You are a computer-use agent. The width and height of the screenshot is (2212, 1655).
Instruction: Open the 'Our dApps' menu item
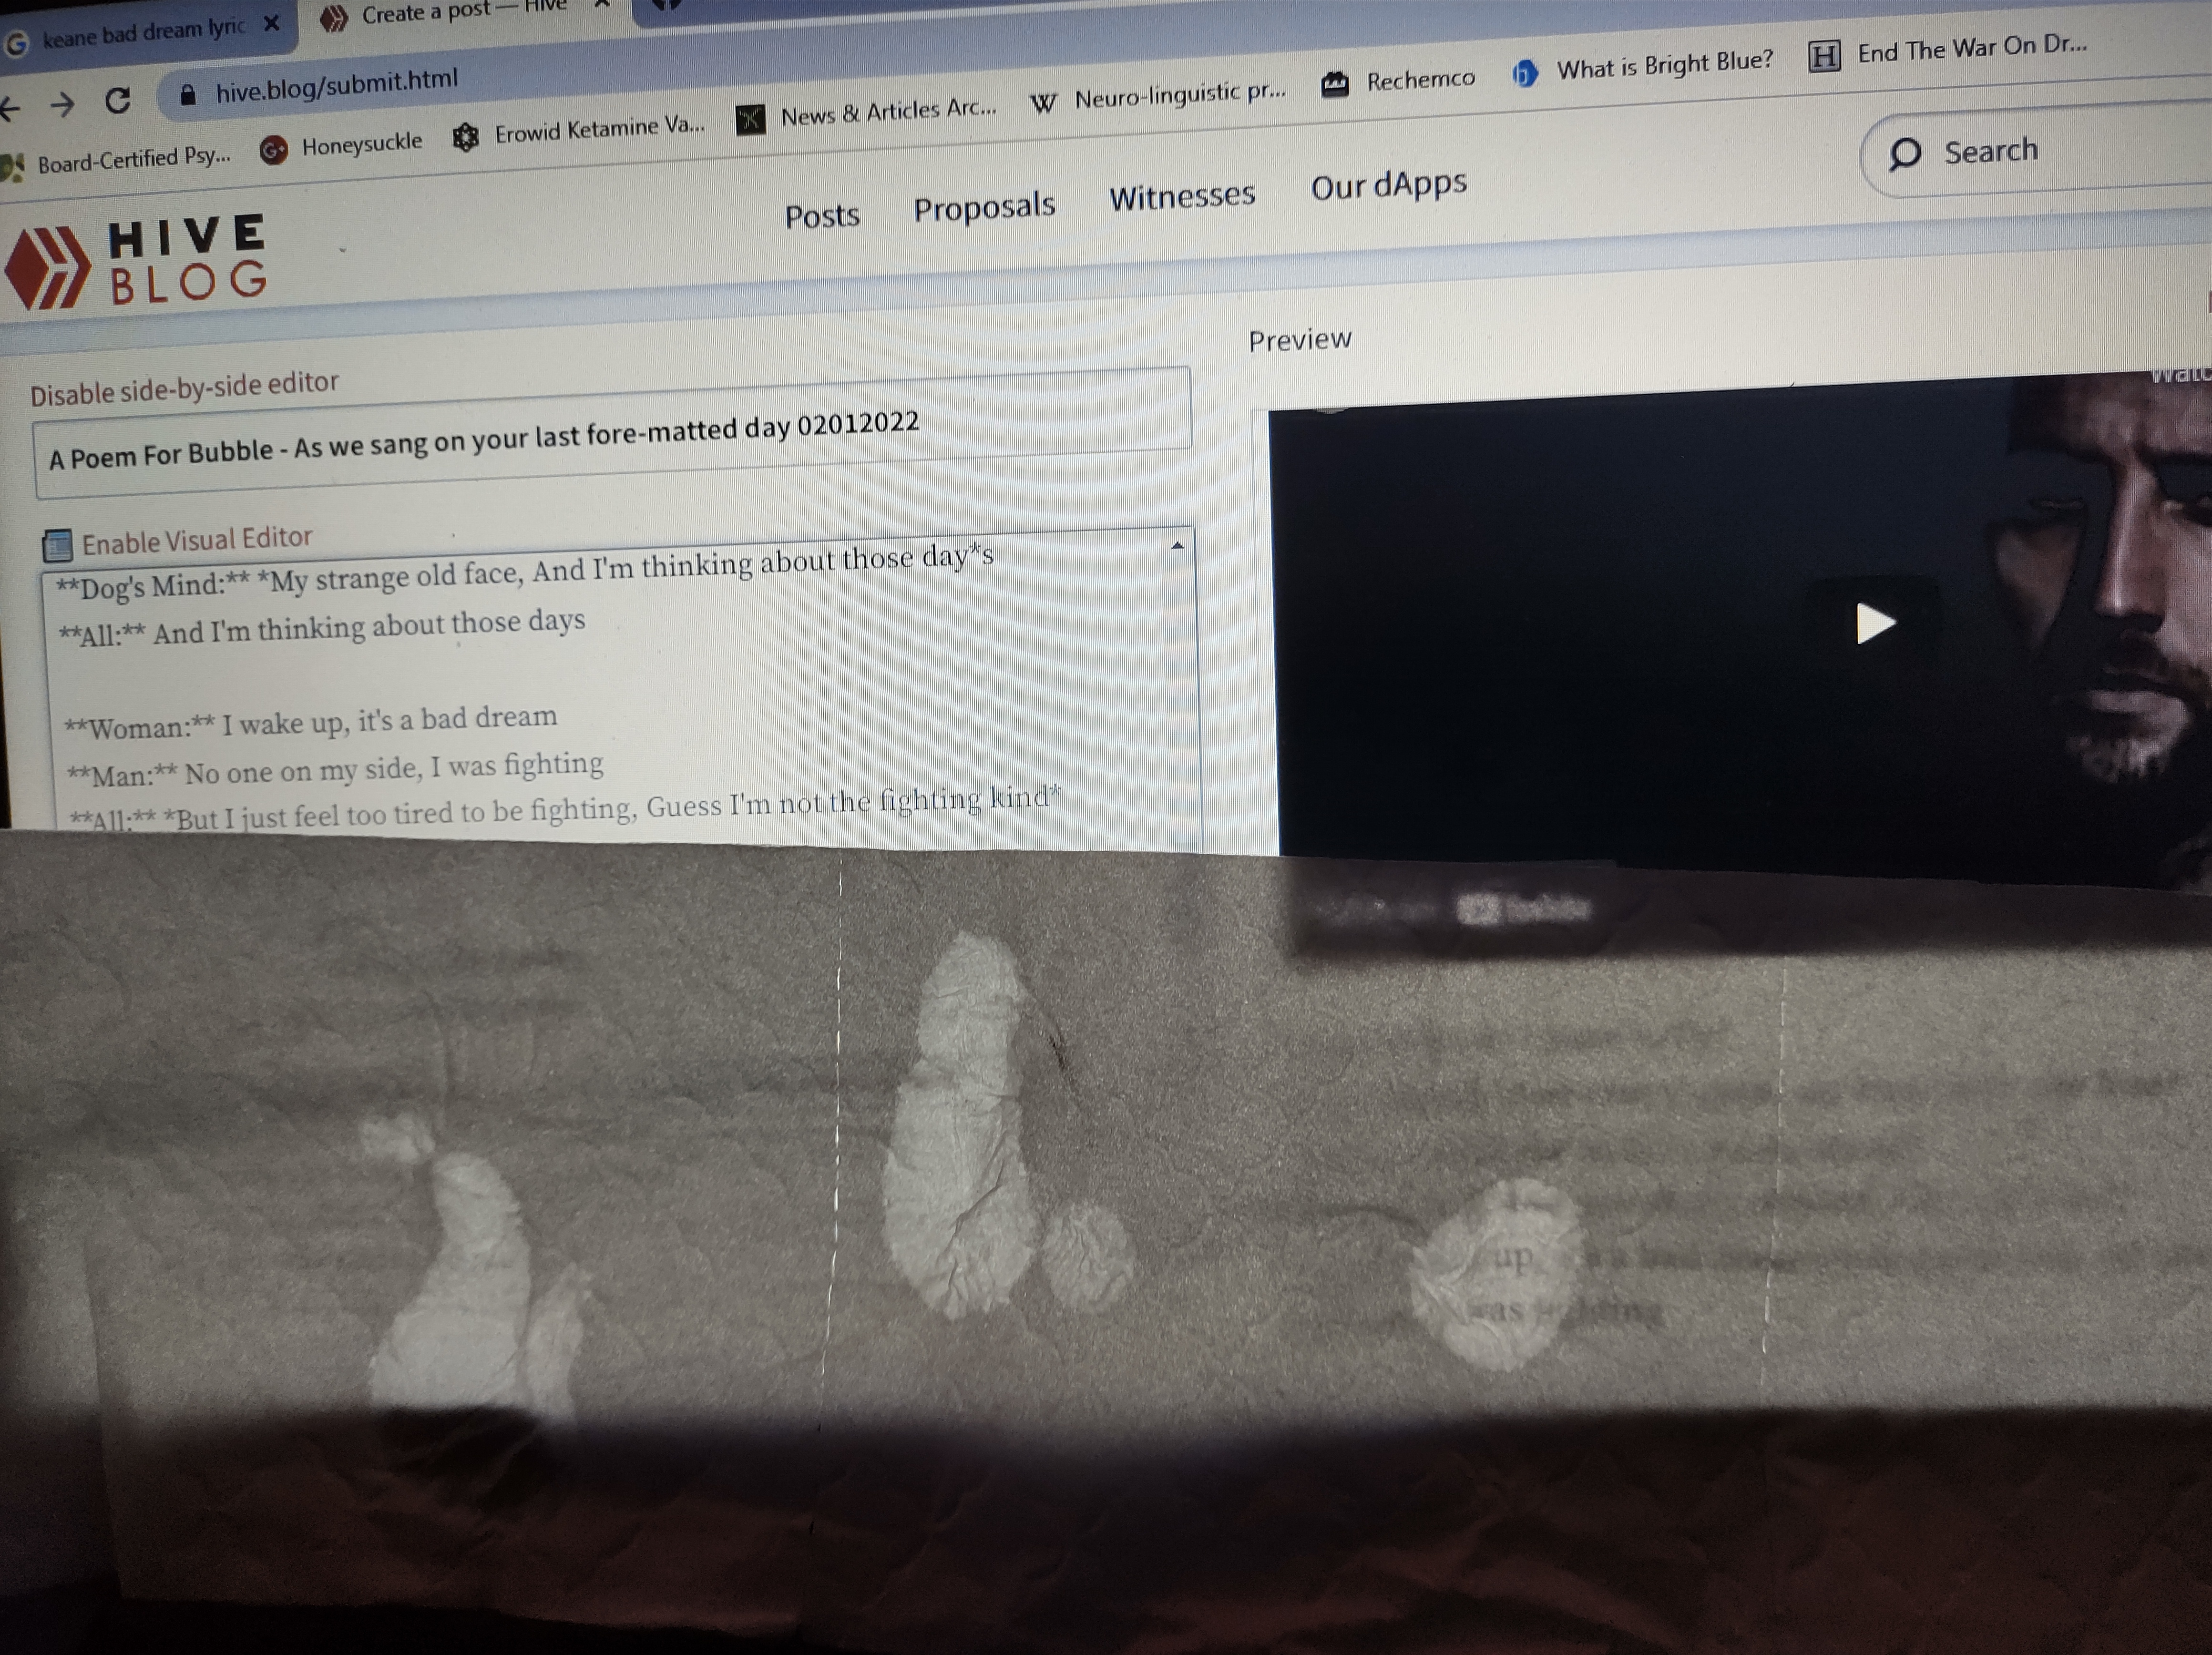[x=1389, y=185]
